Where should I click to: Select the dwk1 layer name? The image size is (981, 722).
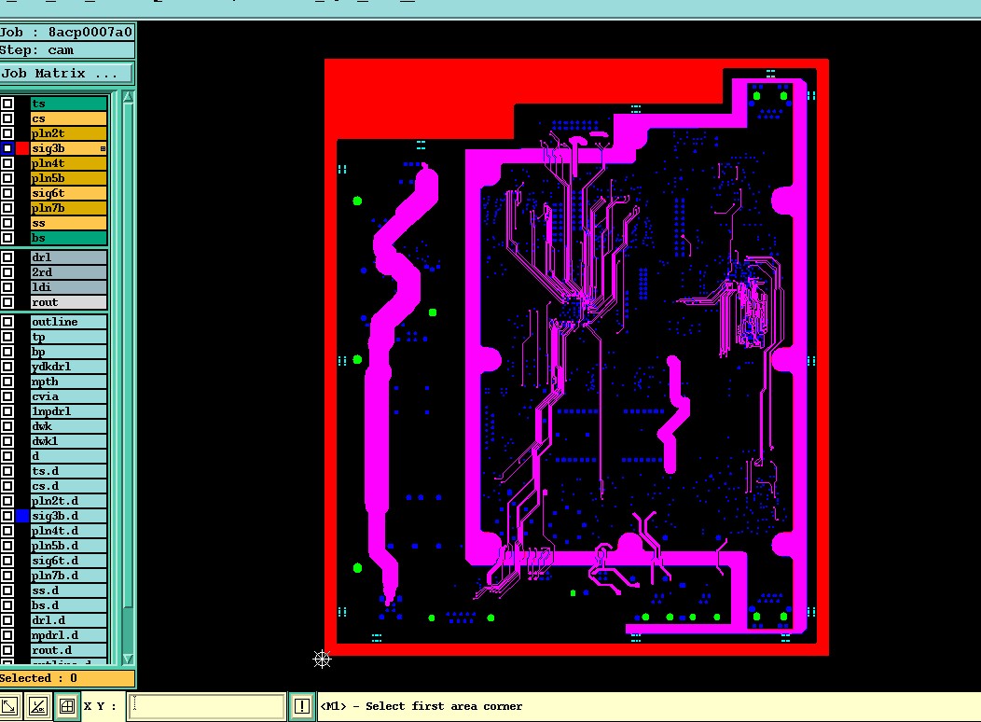(69, 441)
